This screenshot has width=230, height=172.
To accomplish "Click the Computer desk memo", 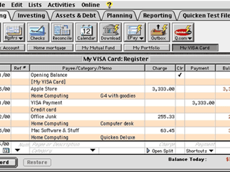I will 117,124.
